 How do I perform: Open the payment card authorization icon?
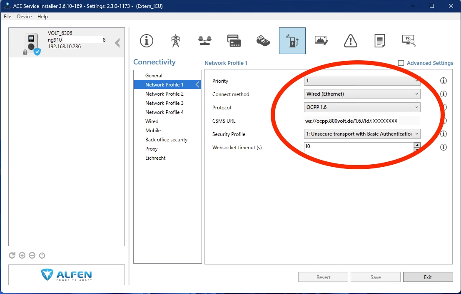tap(234, 41)
